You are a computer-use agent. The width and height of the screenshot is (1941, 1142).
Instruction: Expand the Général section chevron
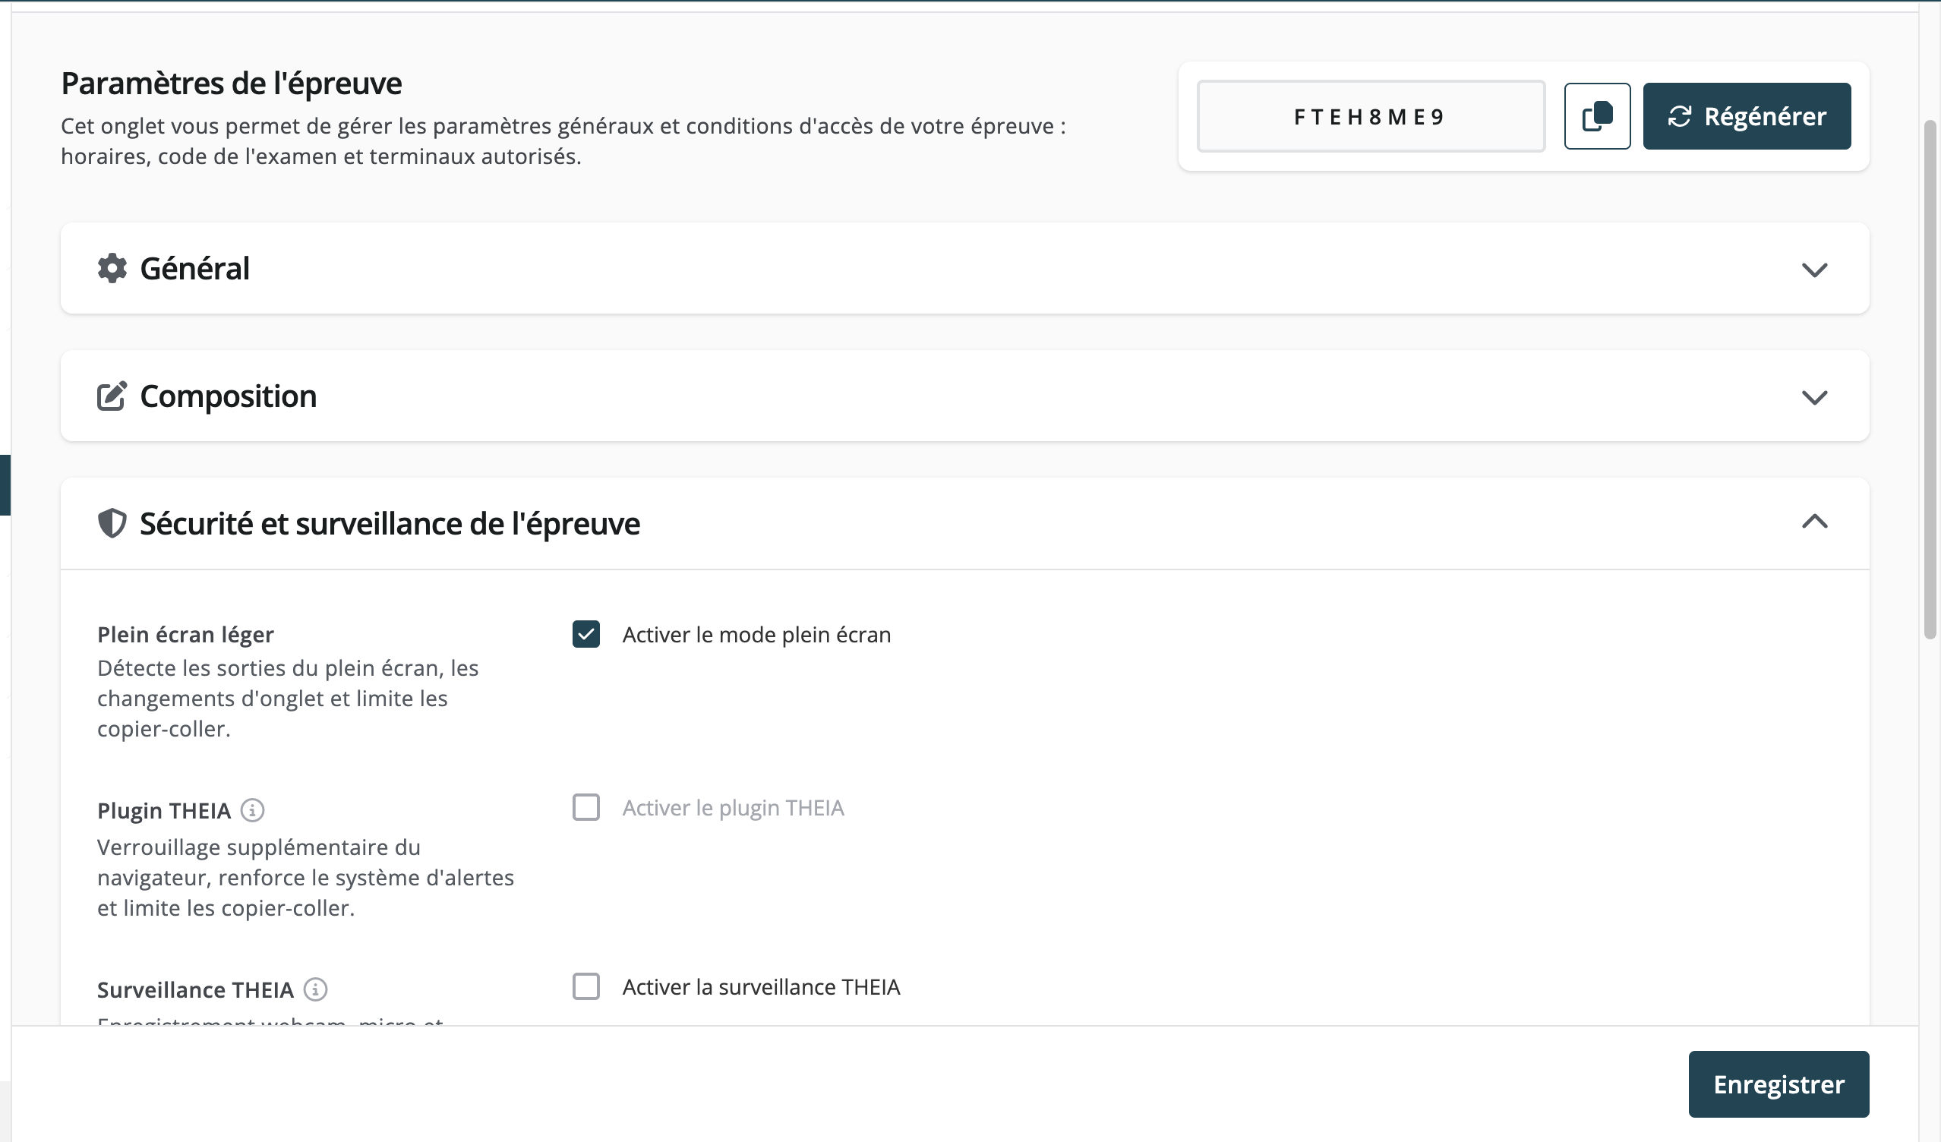pos(1815,270)
